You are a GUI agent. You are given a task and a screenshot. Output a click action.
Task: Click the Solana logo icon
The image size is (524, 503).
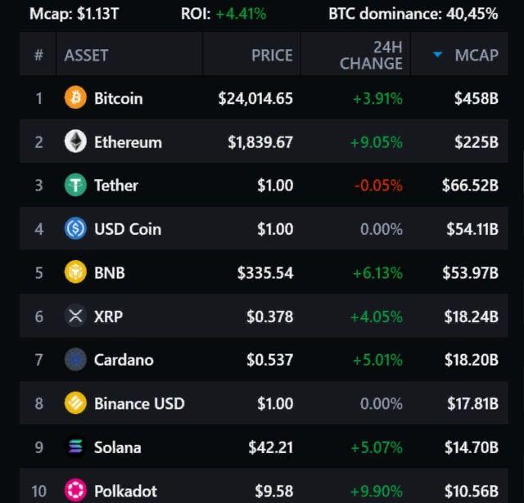tap(75, 447)
